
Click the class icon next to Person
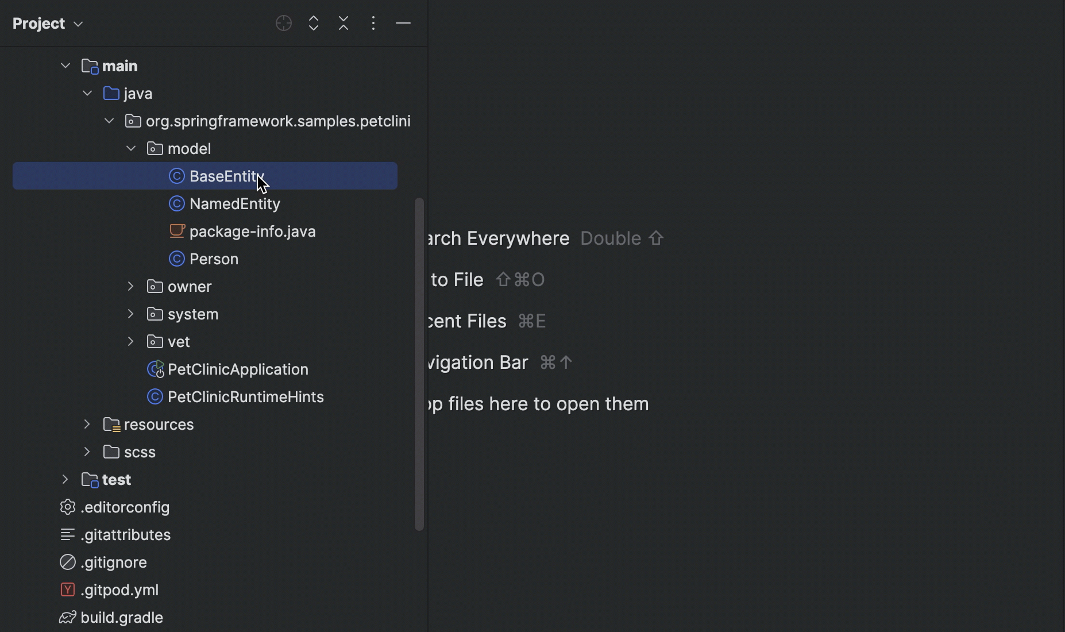[x=177, y=259]
